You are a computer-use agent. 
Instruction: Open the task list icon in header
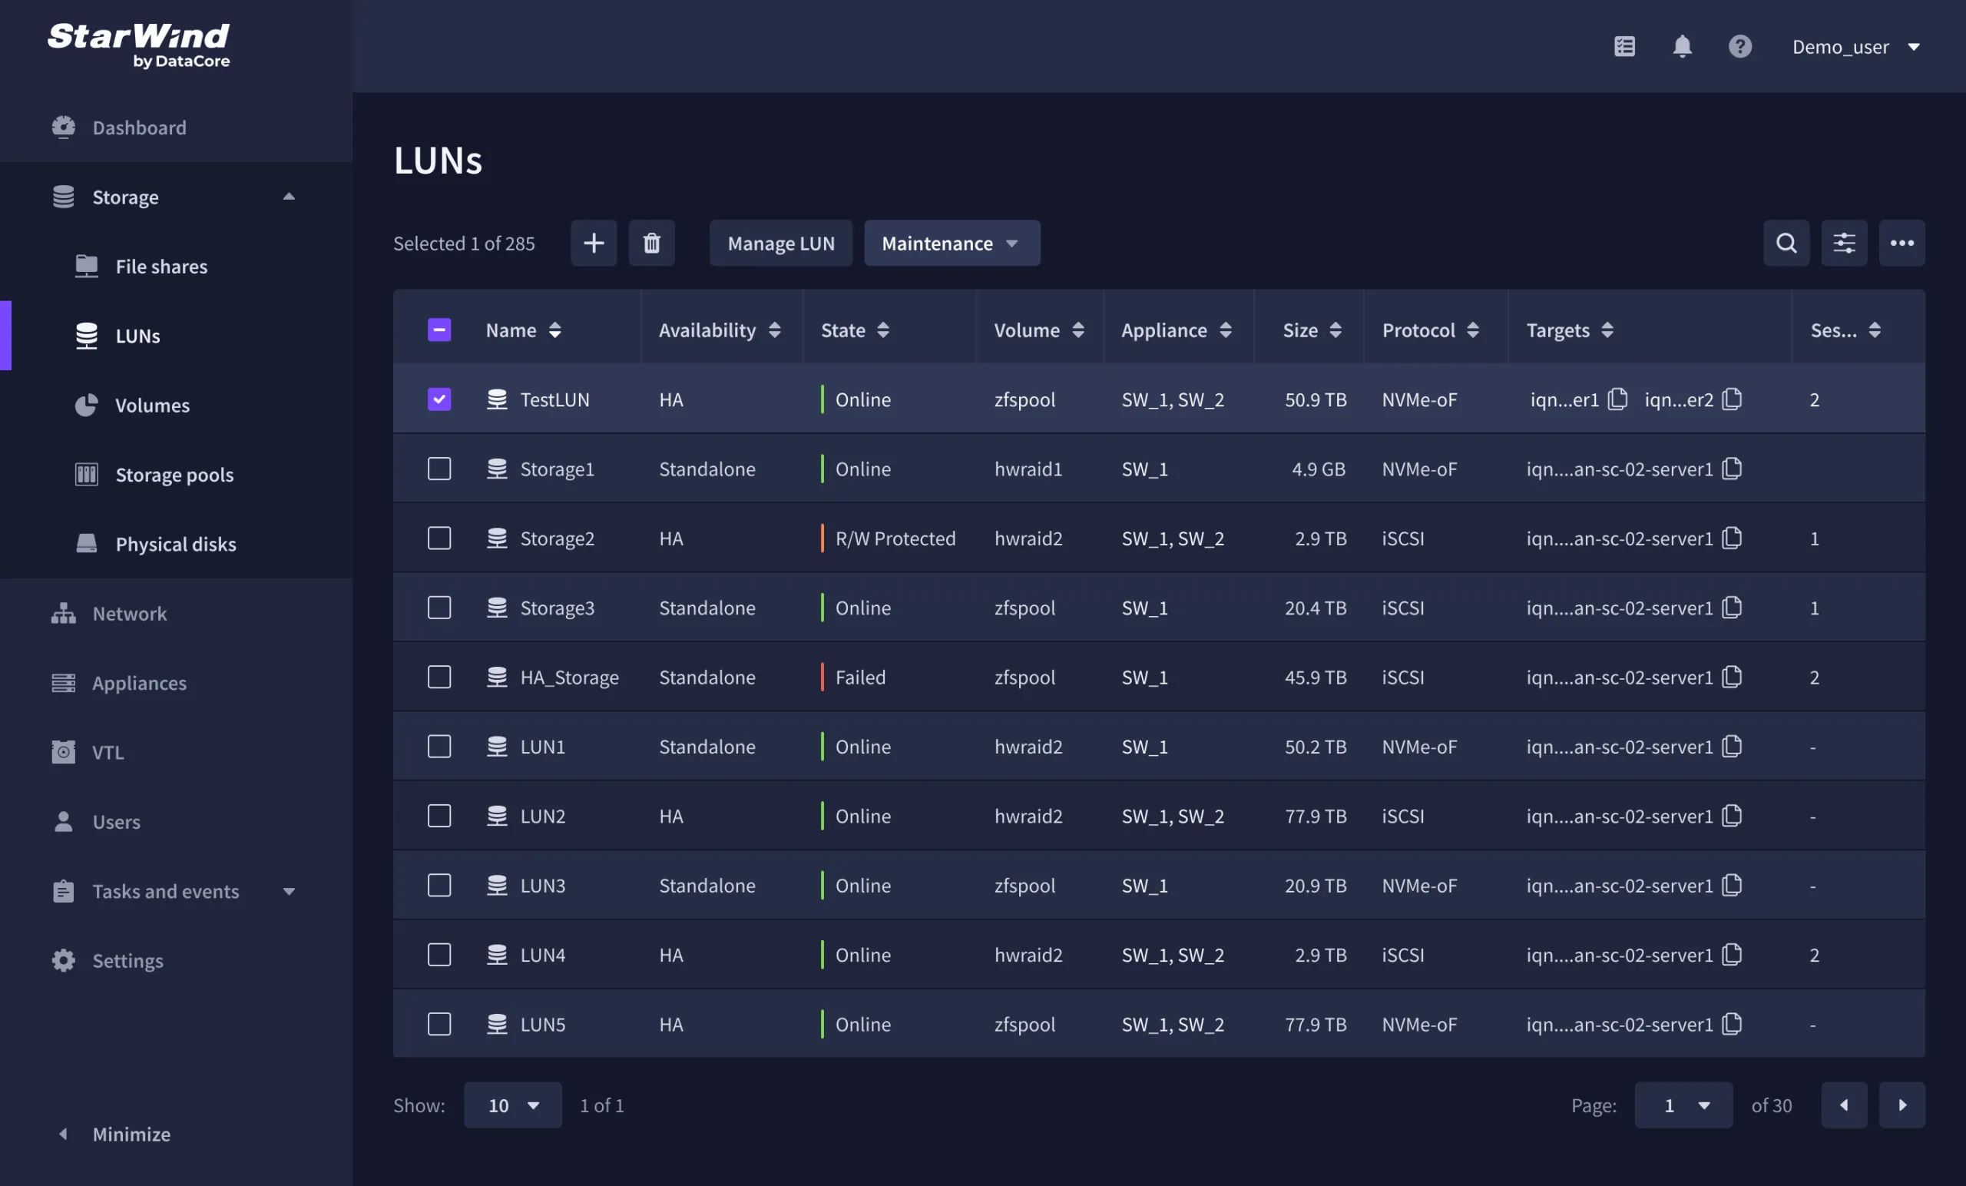pyautogui.click(x=1624, y=46)
